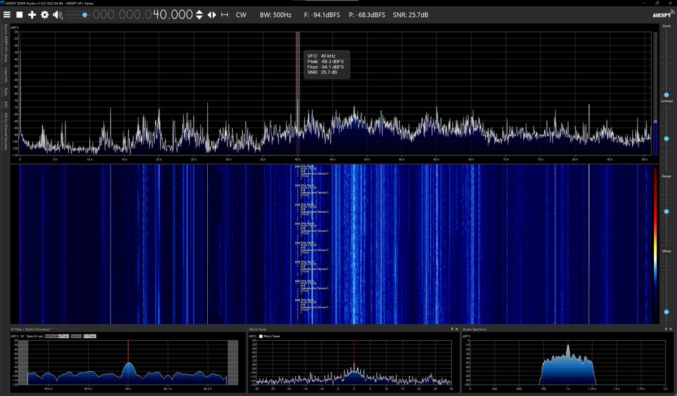677x396 pixels.
Task: Toggle the Before IF spectrum trace
Action: click(51, 336)
